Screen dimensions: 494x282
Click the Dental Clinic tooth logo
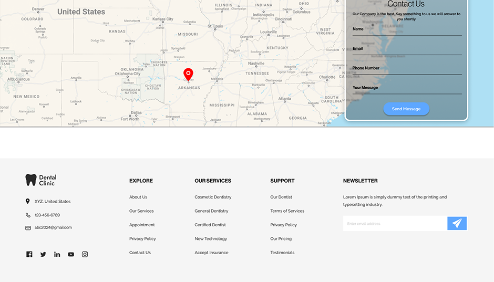pos(31,180)
